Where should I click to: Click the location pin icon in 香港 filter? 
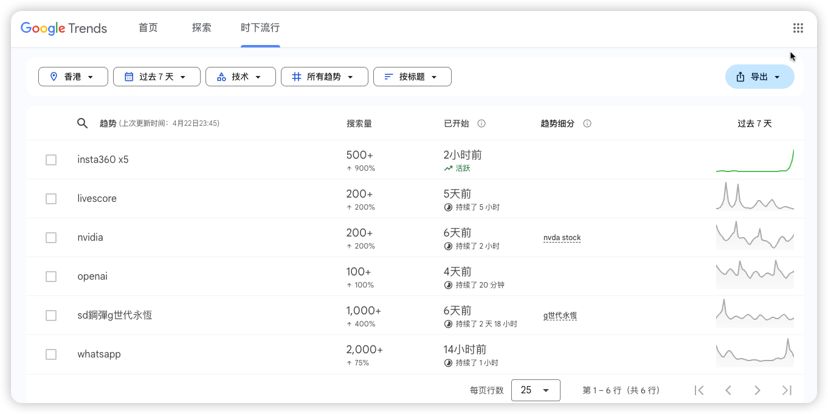click(x=53, y=77)
